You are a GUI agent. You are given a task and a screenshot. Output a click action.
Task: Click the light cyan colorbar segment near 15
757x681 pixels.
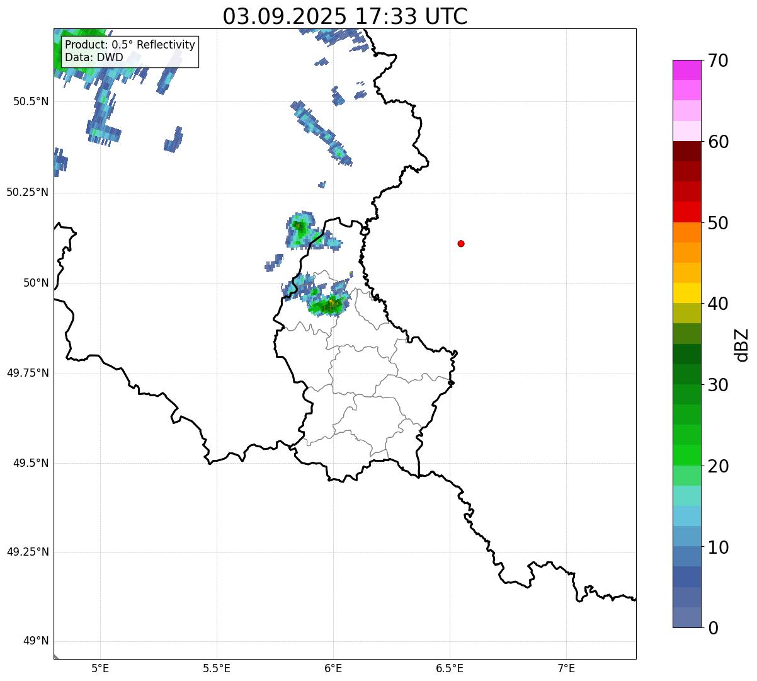click(x=687, y=496)
